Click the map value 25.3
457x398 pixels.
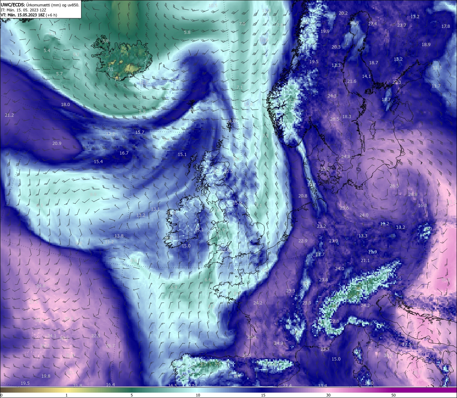click(291, 291)
